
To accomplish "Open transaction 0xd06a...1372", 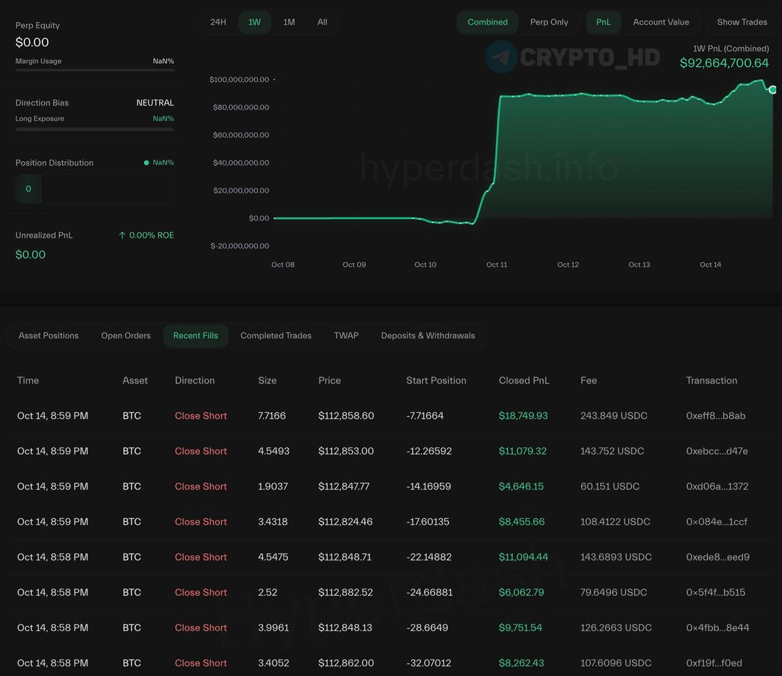I will pos(717,486).
